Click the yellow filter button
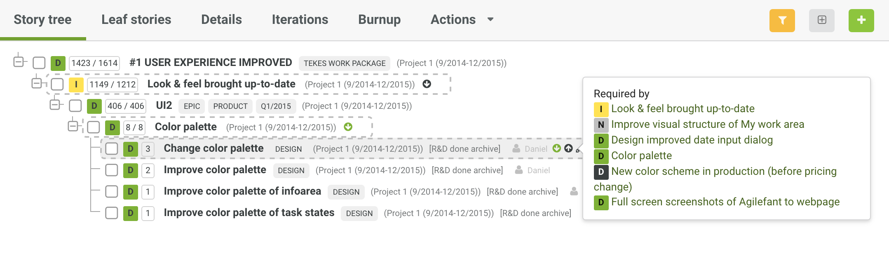This screenshot has width=889, height=254. [x=782, y=20]
